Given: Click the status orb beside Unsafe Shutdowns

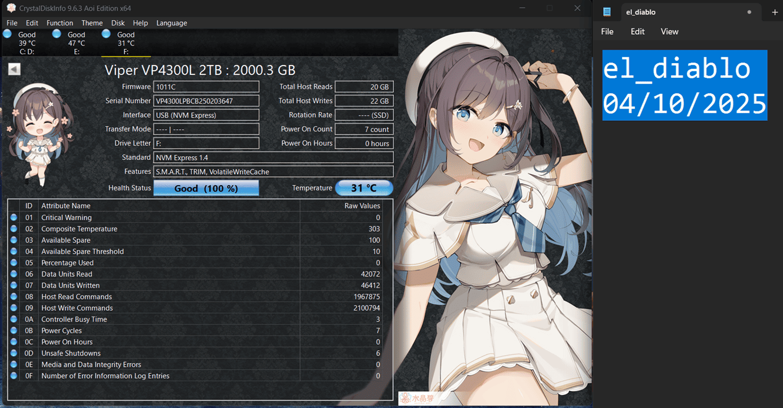Looking at the screenshot, I should coord(14,353).
